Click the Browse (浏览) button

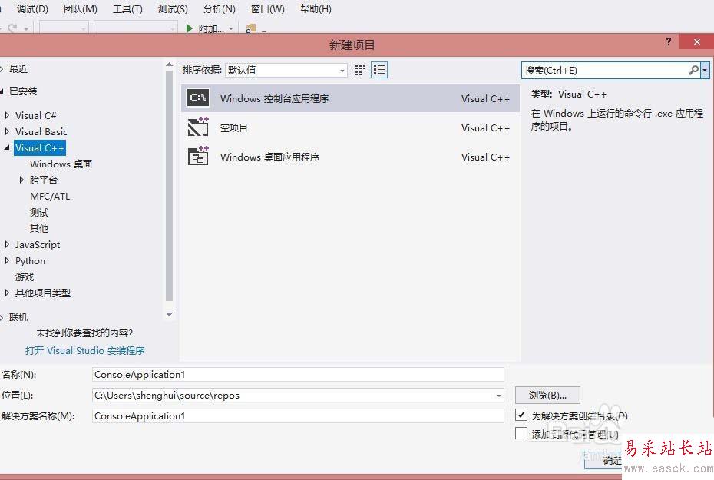[547, 395]
